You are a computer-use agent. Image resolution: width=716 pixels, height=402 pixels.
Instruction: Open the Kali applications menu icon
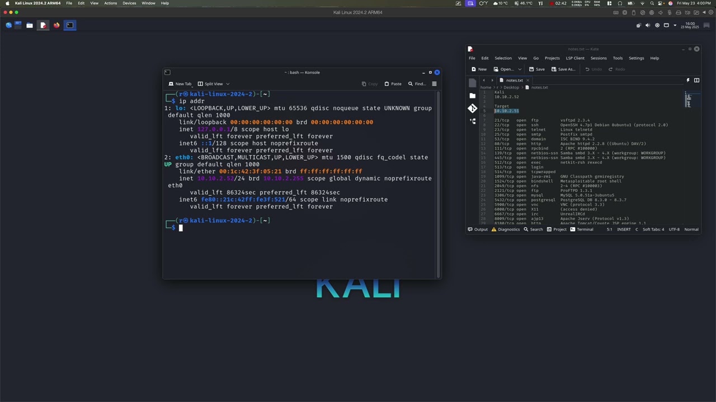(x=8, y=25)
